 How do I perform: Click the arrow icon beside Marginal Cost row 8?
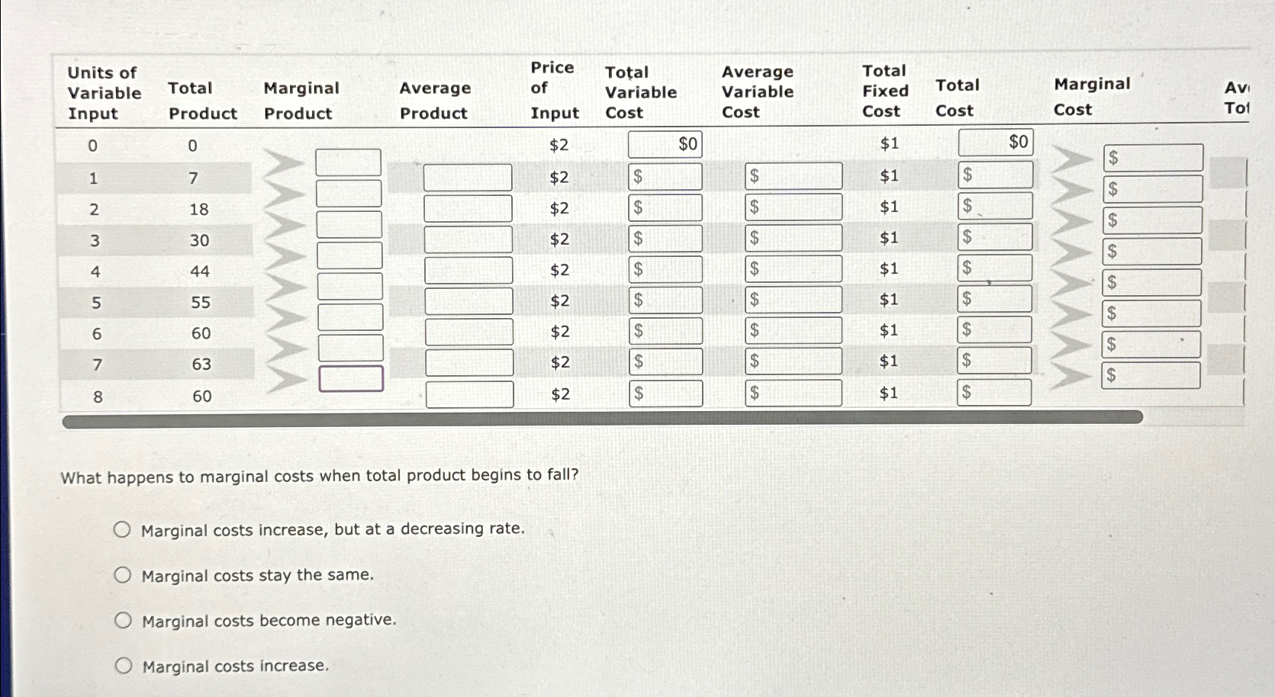click(1072, 376)
